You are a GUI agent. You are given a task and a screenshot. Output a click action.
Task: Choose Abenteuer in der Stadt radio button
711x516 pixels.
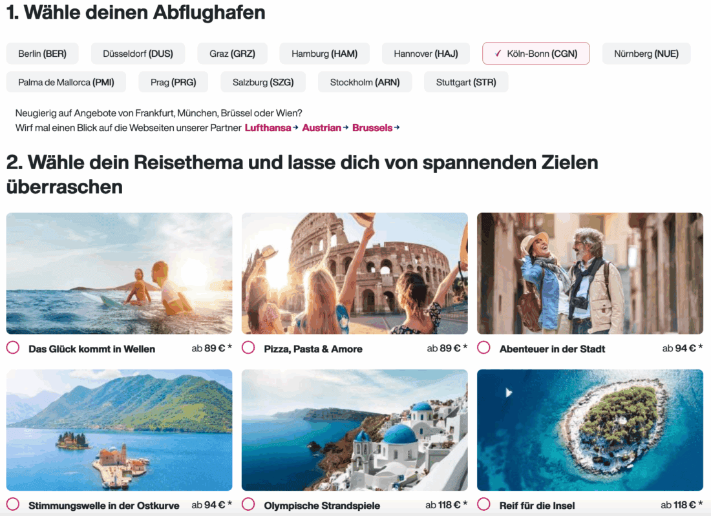click(484, 348)
